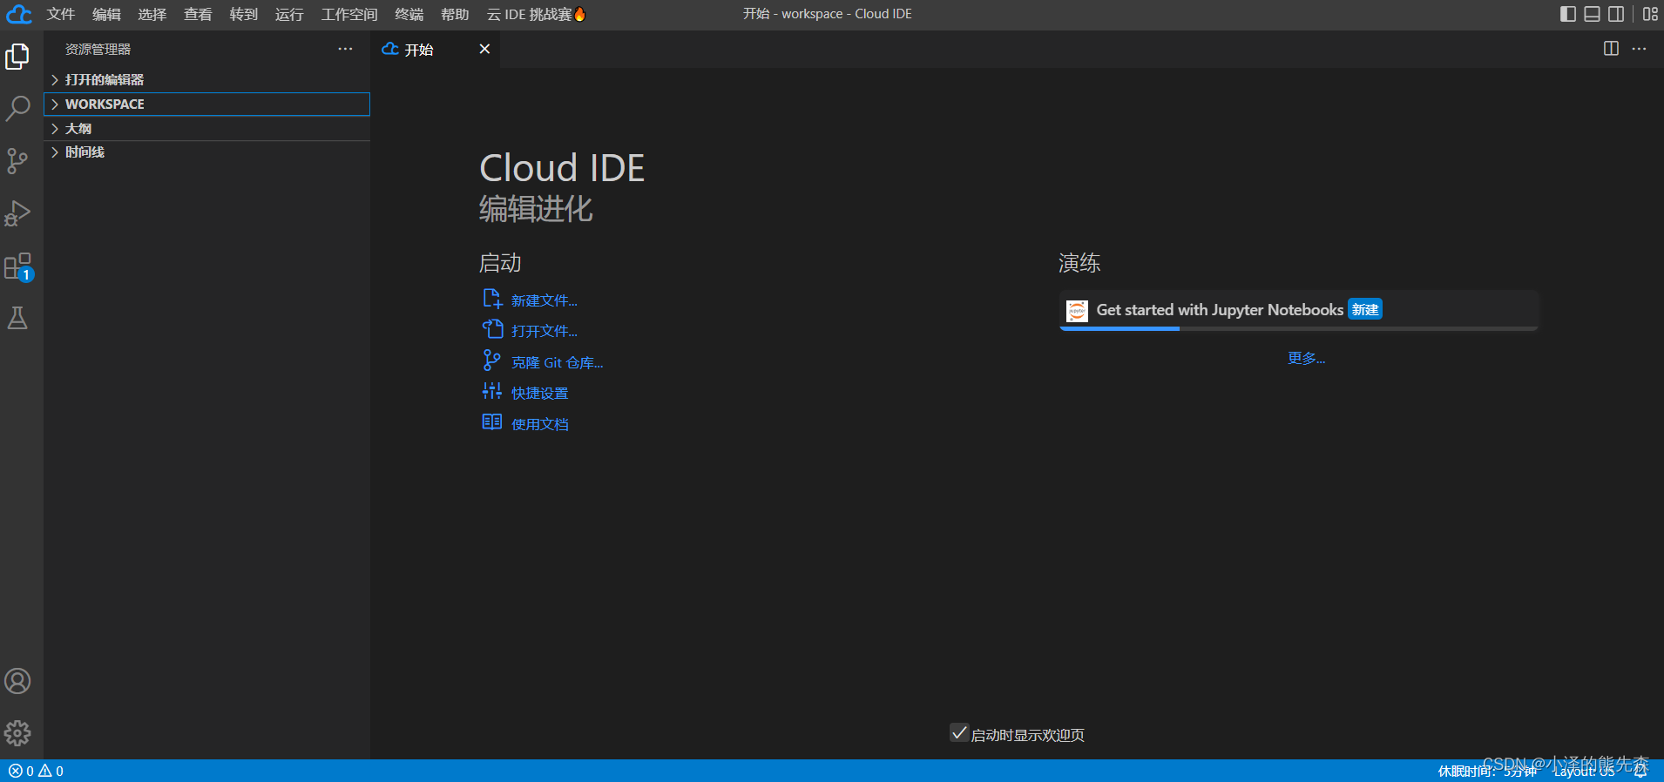
Task: Click the 打开文件... link
Action: click(x=545, y=331)
